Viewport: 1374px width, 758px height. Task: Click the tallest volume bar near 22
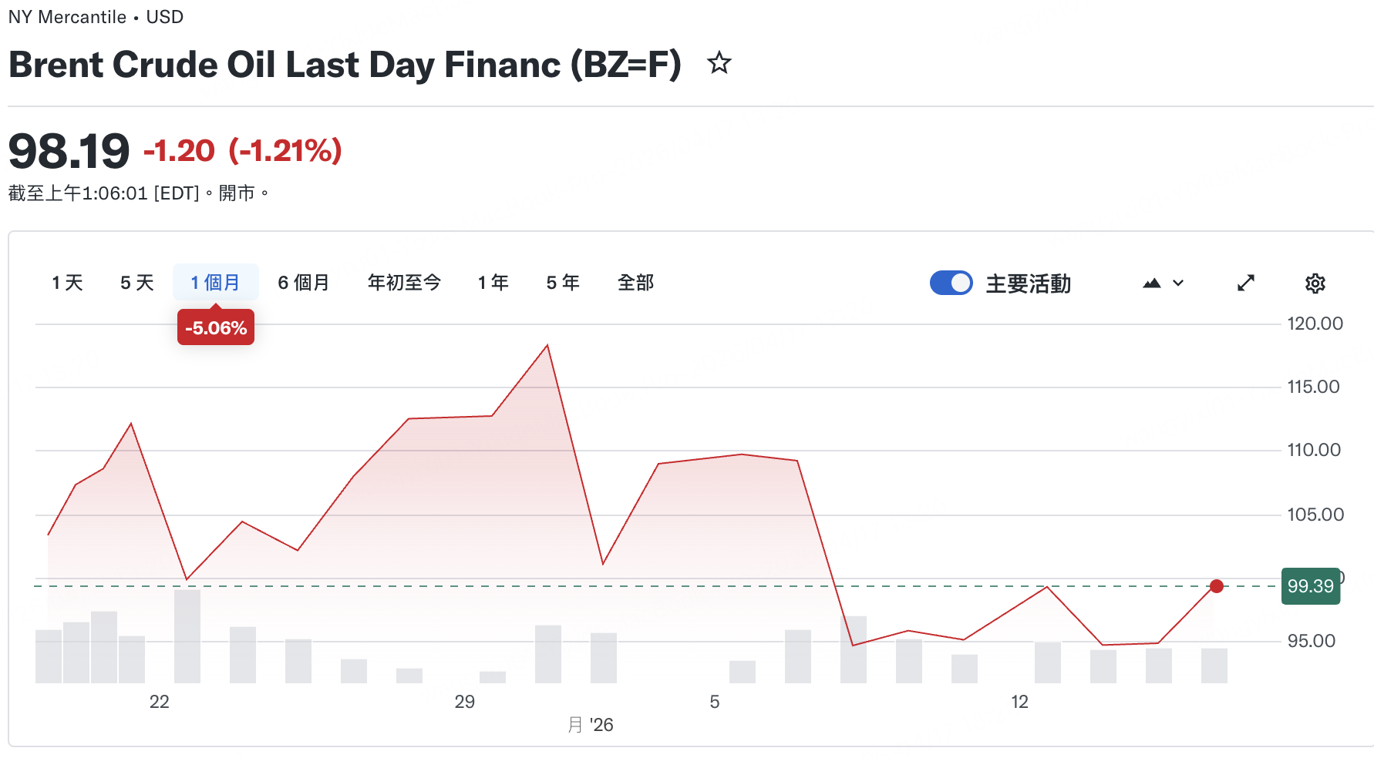187,636
